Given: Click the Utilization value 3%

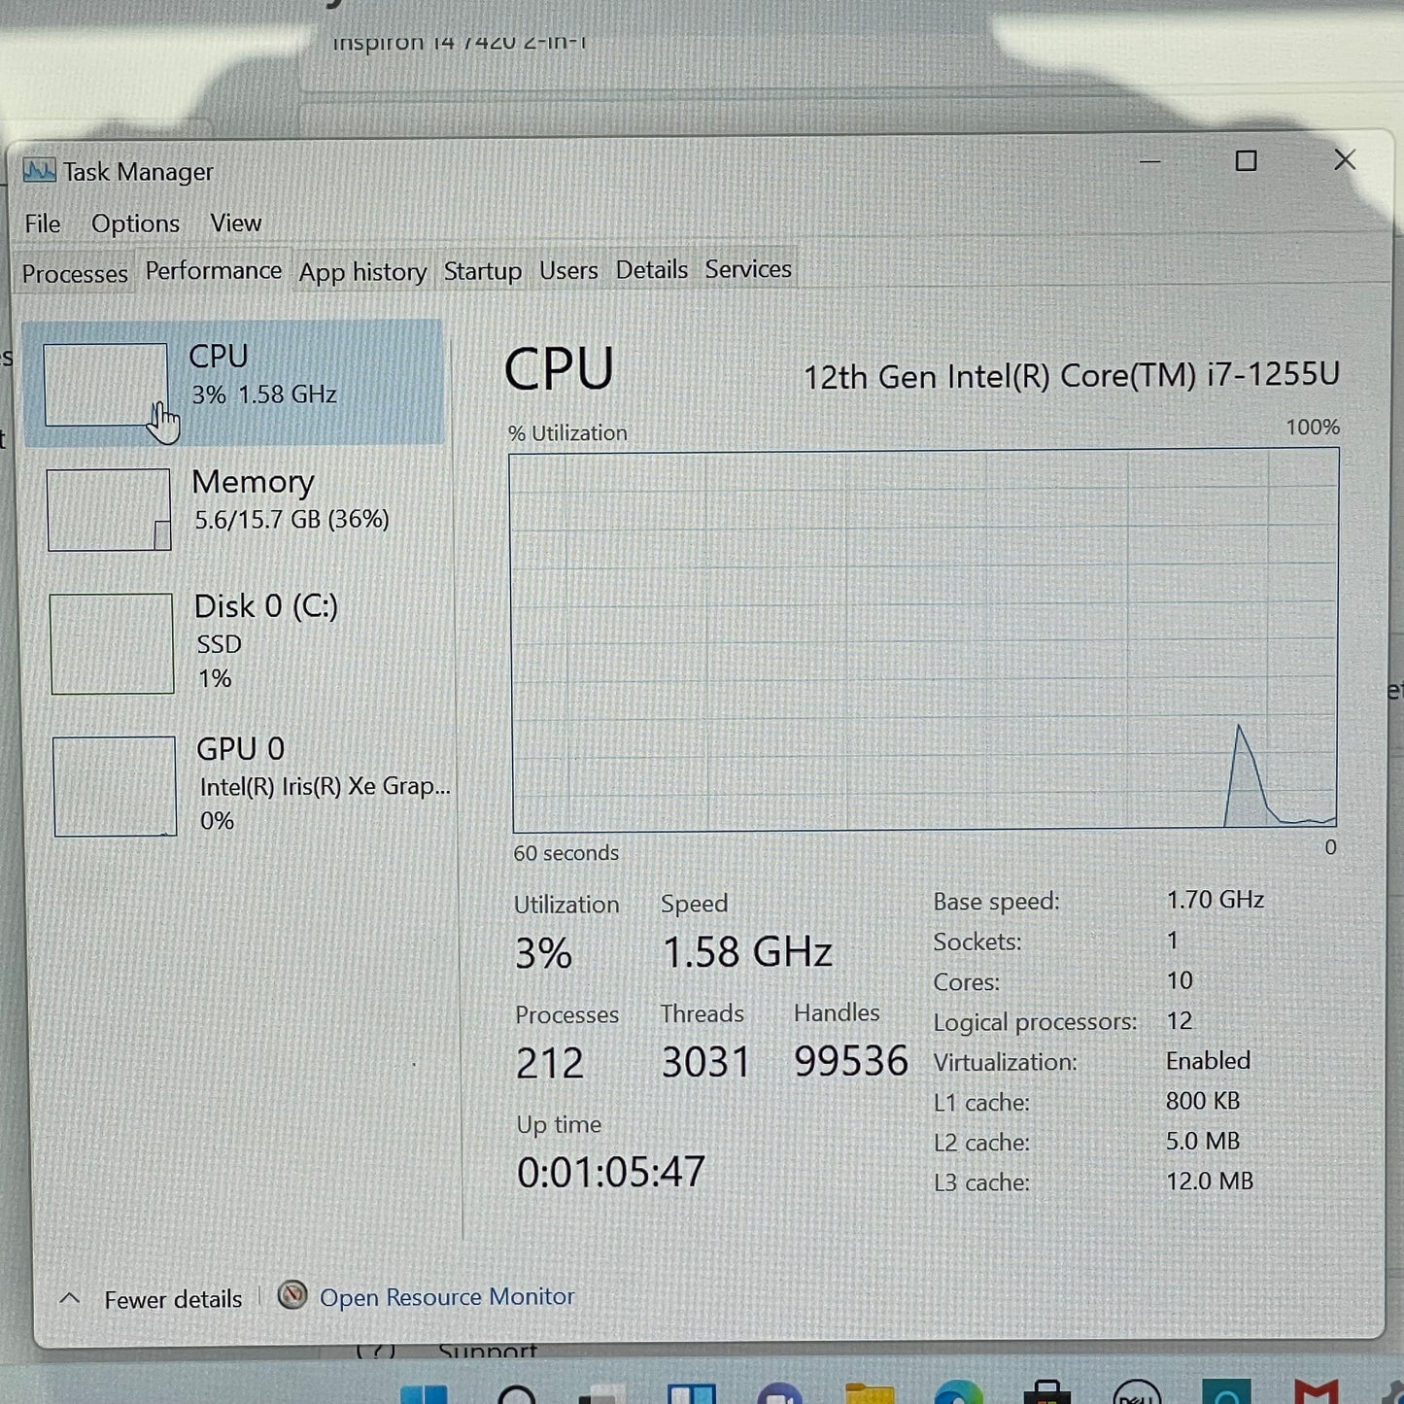Looking at the screenshot, I should click(x=543, y=953).
